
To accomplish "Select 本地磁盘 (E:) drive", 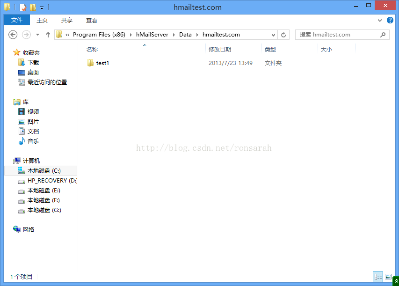I will (x=44, y=191).
